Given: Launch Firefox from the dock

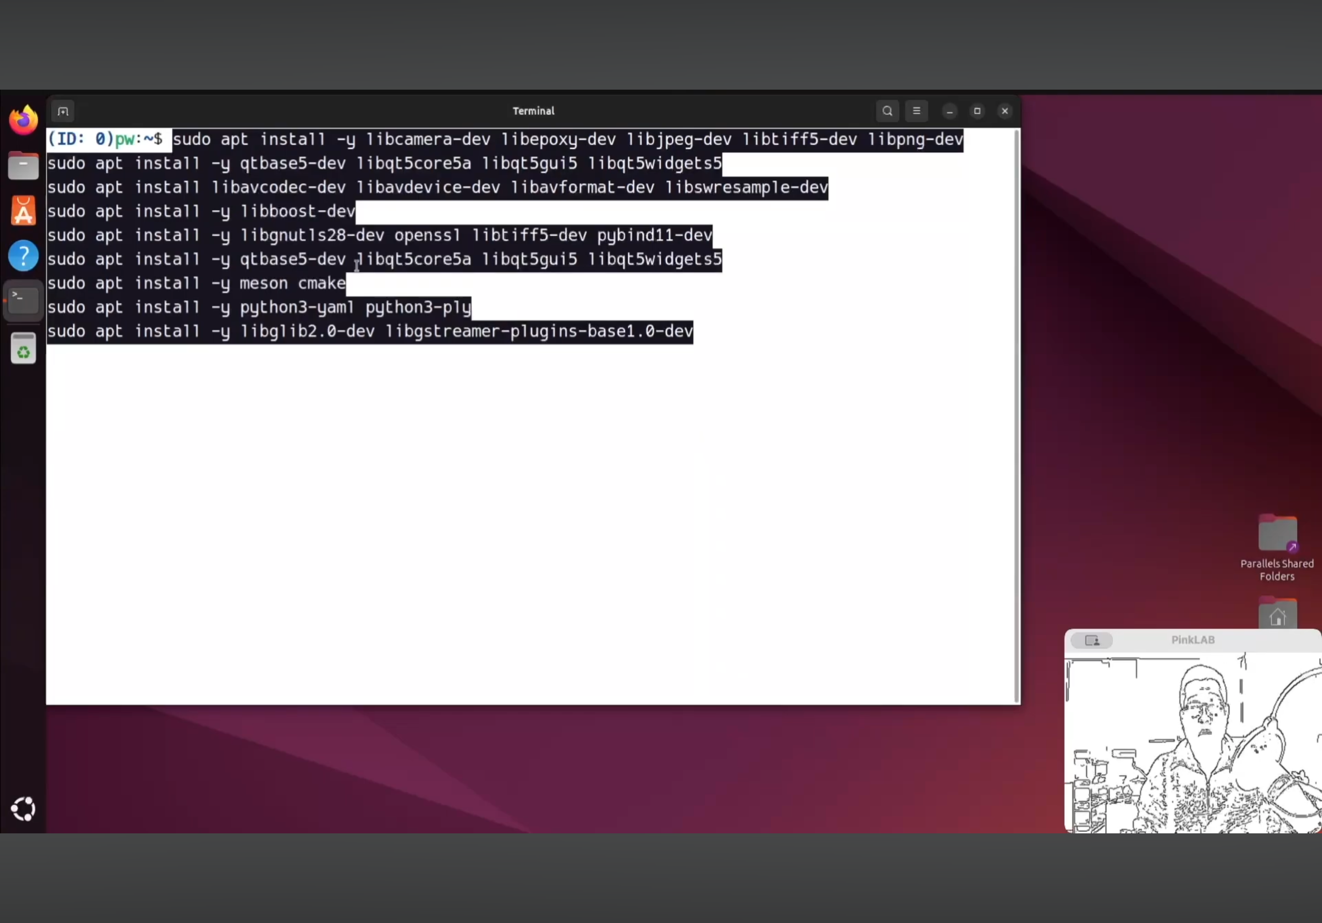Looking at the screenshot, I should 24,121.
